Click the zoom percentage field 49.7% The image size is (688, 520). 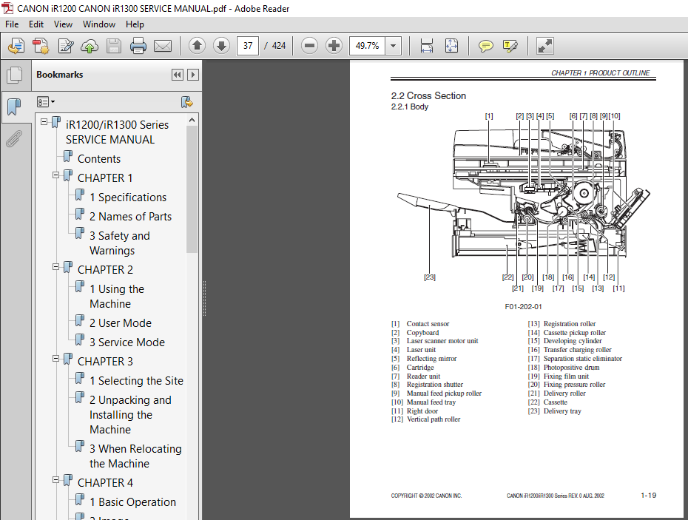point(367,46)
